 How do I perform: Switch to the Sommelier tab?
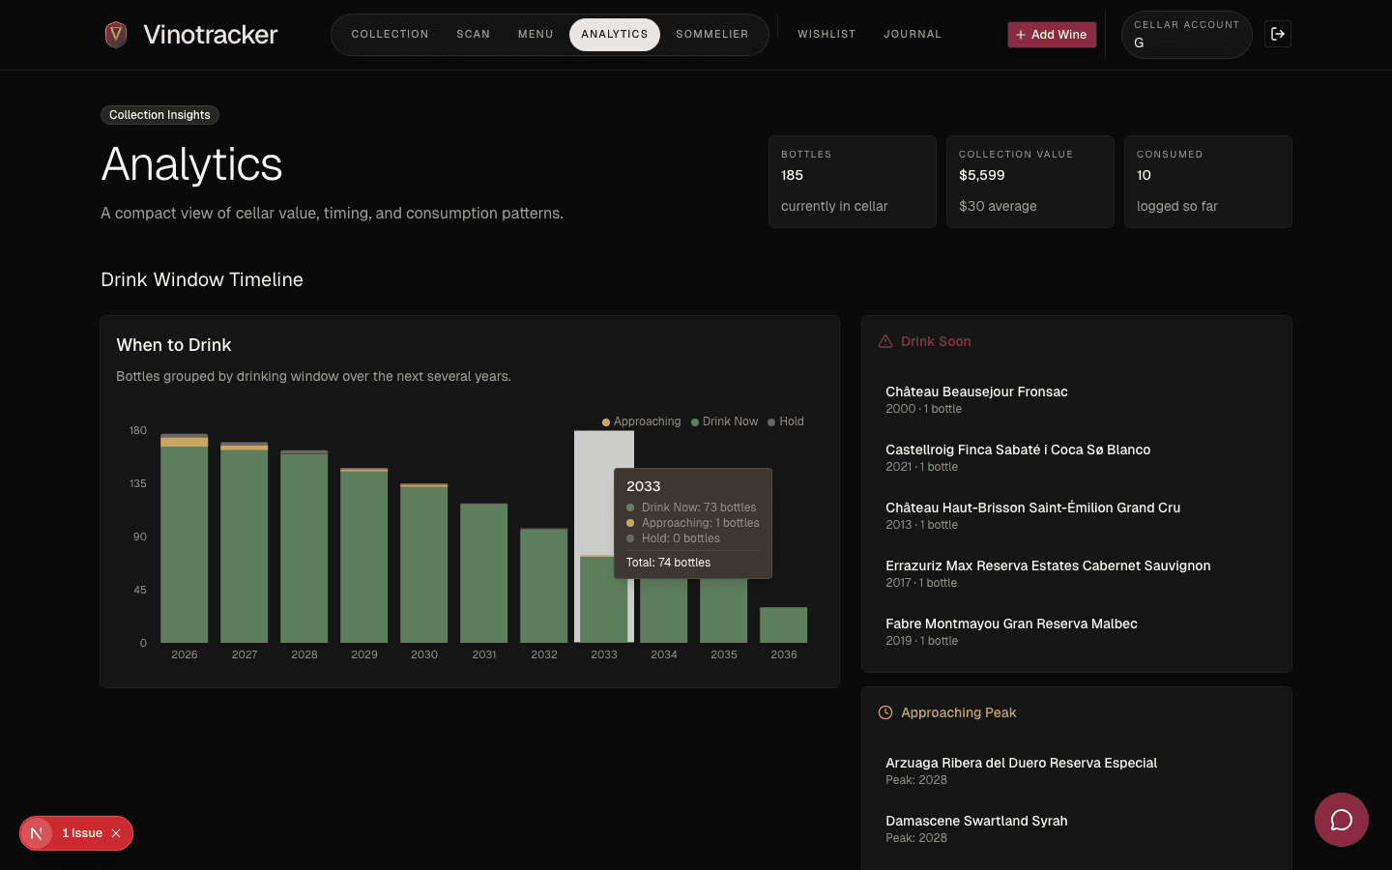(x=712, y=34)
